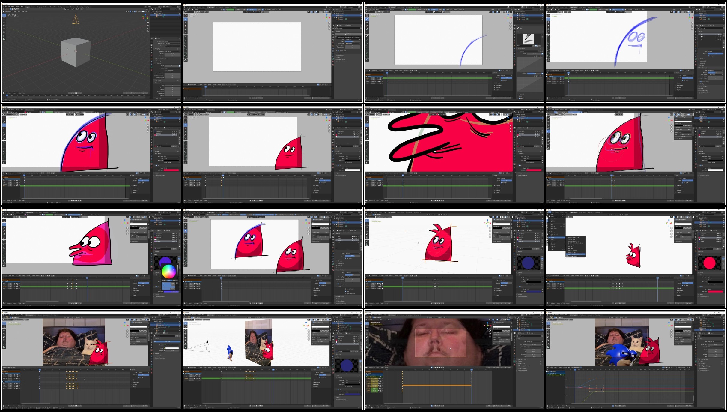The height and width of the screenshot is (412, 727).
Task: Click highlighted submenu entry in small red character frame
Action: [576, 254]
